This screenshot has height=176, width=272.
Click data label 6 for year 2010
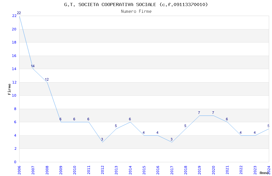(74, 119)
